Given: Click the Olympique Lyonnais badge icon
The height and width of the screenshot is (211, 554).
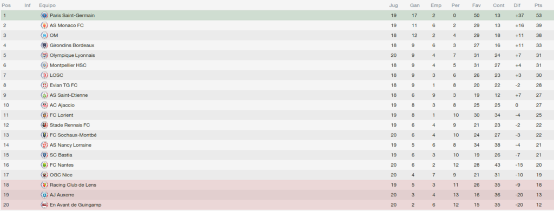Looking at the screenshot, I should click(44, 55).
